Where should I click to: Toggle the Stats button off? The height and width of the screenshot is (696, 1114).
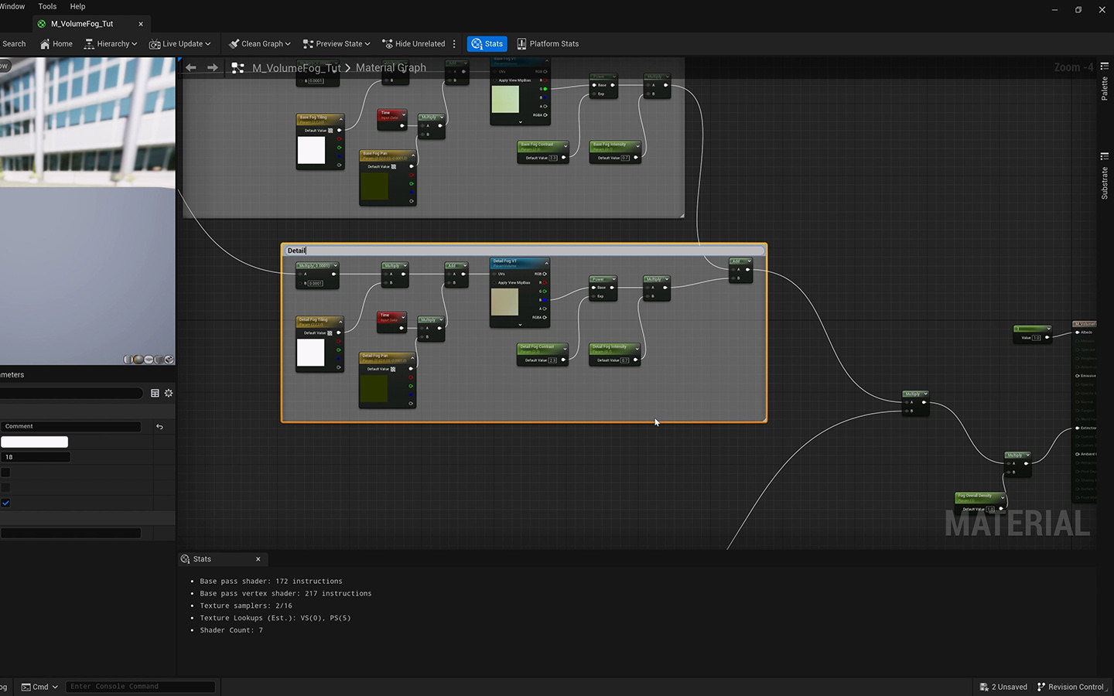pyautogui.click(x=487, y=44)
